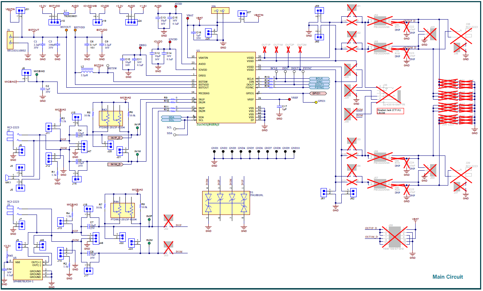The image size is (483, 291).
Task: Click the J10 three-pin jumper header
Action: coord(54,22)
